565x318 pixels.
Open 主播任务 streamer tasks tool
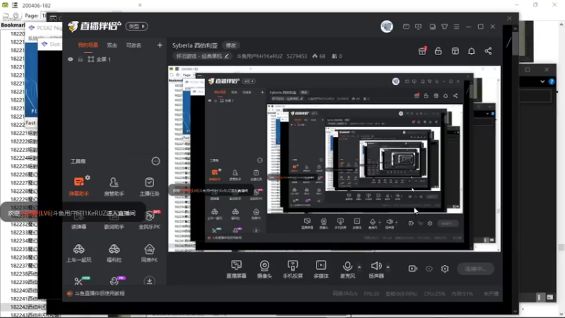(x=149, y=186)
